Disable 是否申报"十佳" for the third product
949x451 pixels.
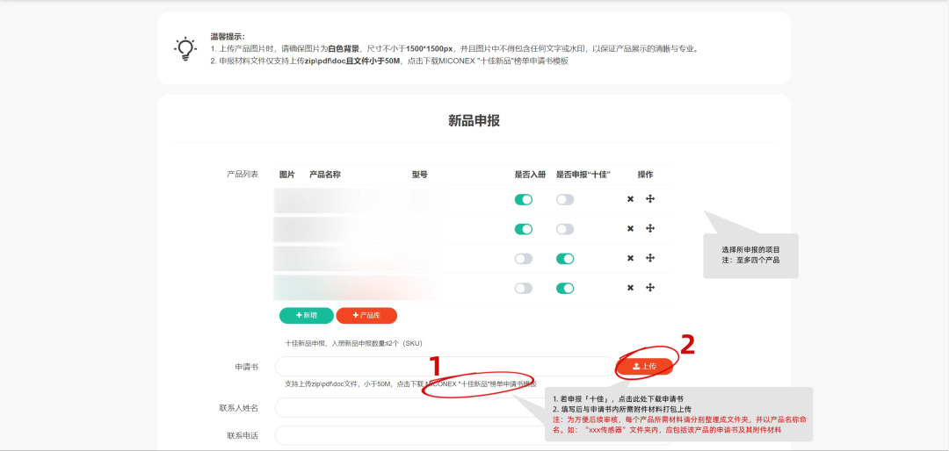point(565,259)
